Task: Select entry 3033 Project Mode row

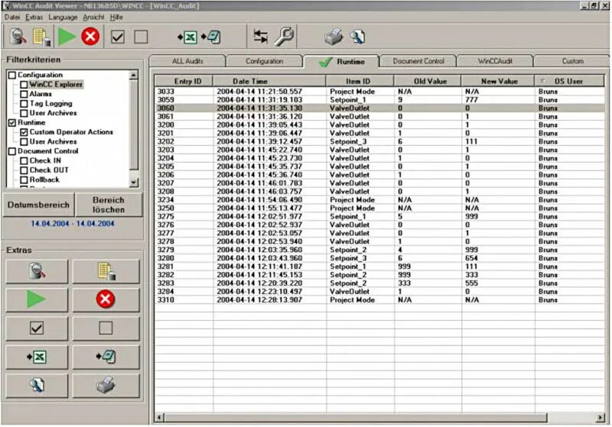Action: point(379,92)
